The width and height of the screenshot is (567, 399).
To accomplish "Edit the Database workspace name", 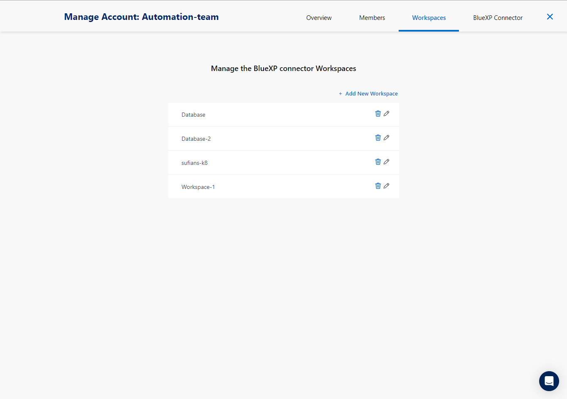I will [387, 114].
